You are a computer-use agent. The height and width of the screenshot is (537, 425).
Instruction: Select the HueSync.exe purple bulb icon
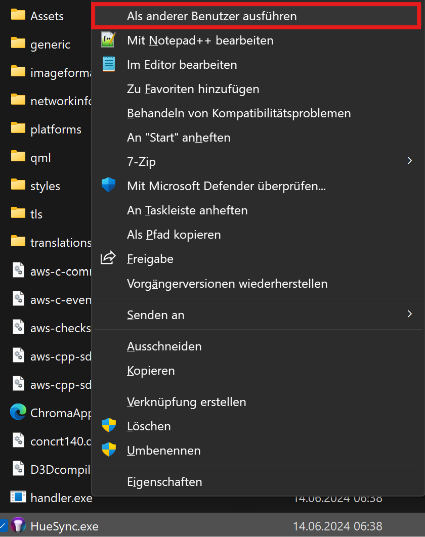tap(18, 526)
